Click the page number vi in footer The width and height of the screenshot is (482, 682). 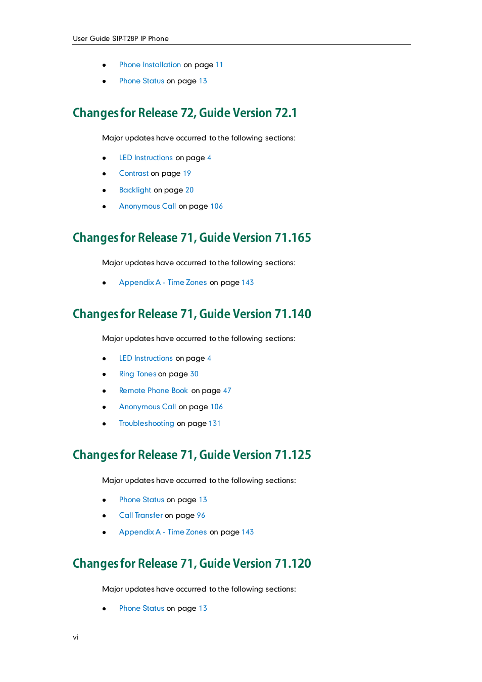75,637
